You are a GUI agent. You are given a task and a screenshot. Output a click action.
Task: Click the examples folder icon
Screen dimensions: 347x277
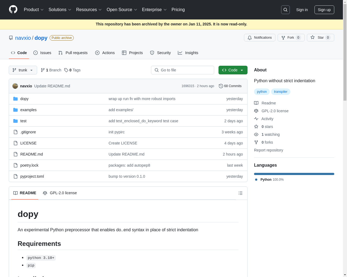coord(15,110)
